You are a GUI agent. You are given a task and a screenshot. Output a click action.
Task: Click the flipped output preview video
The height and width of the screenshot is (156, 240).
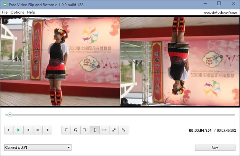coord(179,61)
